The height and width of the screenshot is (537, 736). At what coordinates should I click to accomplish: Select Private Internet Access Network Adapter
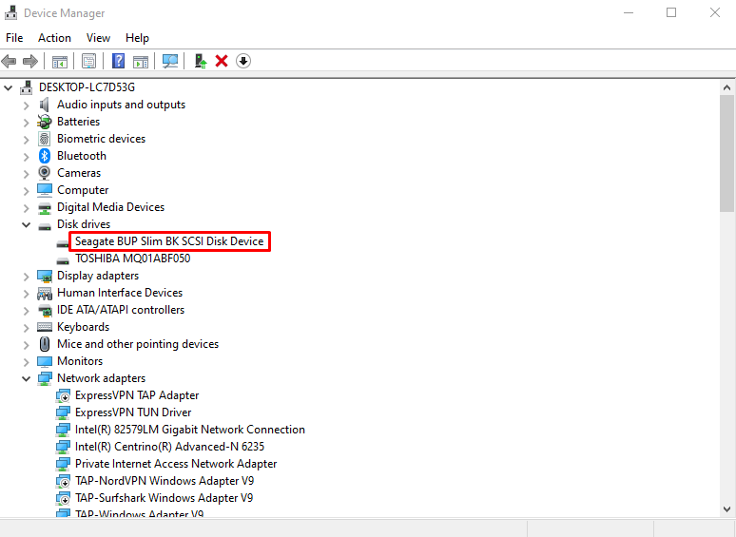[176, 464]
